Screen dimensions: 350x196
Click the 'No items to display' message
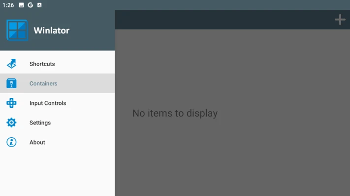175,113
